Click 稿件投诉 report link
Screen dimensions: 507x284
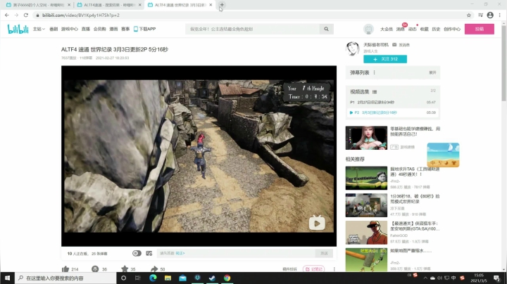[289, 269]
